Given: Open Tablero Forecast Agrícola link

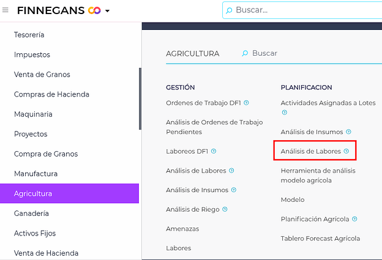Looking at the screenshot, I should [320, 239].
